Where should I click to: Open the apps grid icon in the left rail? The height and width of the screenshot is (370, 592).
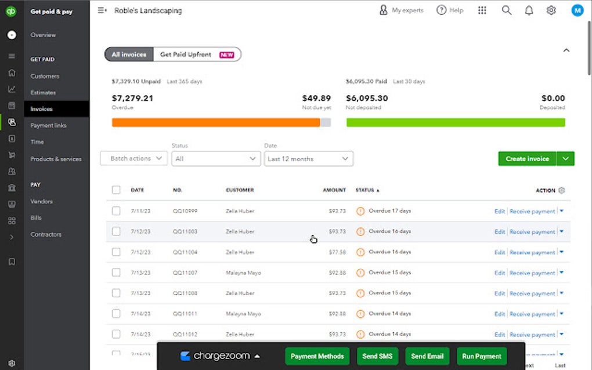[x=12, y=220]
